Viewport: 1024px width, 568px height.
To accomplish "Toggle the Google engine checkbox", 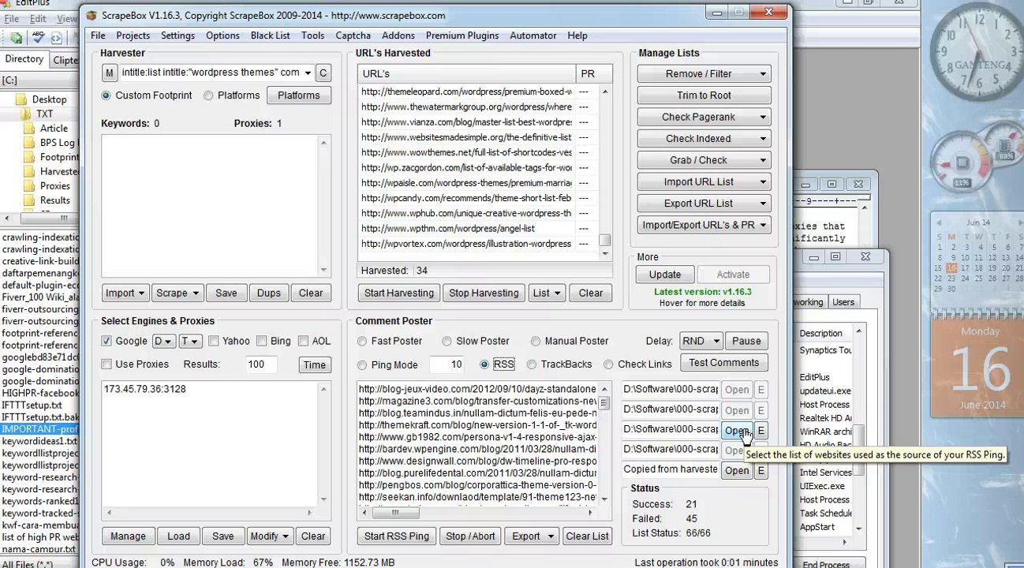I will 107,341.
